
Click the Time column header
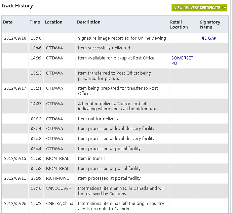tap(35, 22)
